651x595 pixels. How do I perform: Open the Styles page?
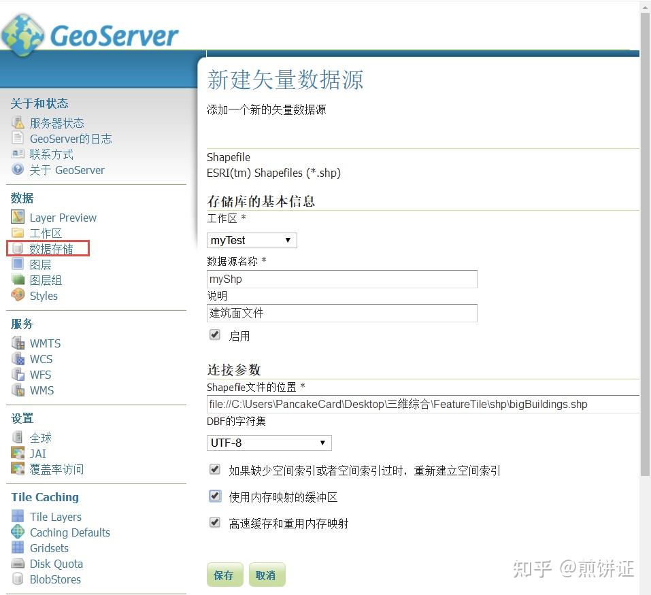point(43,295)
